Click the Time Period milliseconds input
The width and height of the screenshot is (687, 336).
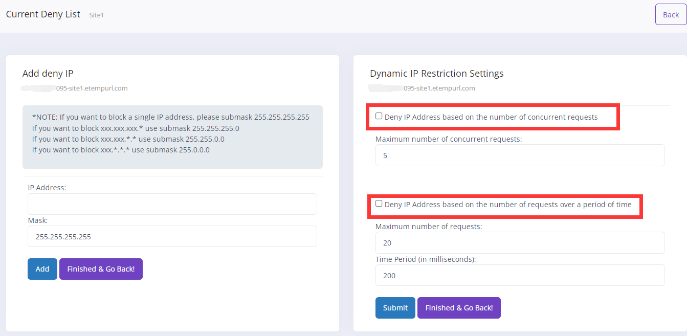coord(520,276)
